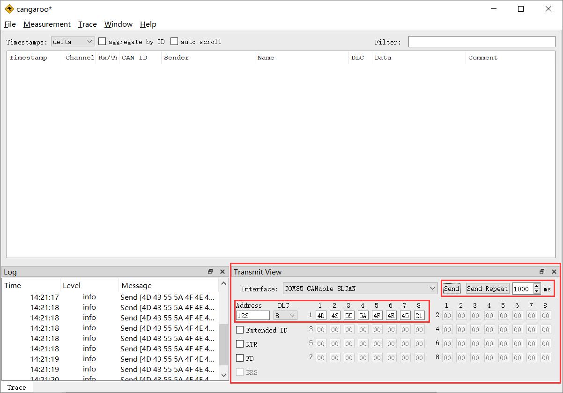Screen dimensions: 563x393
Task: Open the DLC dropdown
Action: pos(286,316)
